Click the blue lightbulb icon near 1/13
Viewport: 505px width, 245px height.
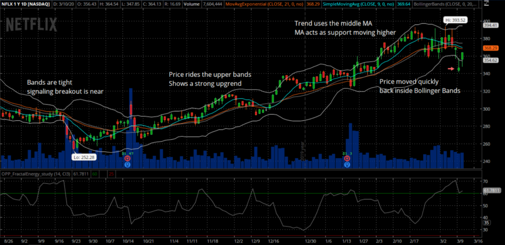click(347, 165)
